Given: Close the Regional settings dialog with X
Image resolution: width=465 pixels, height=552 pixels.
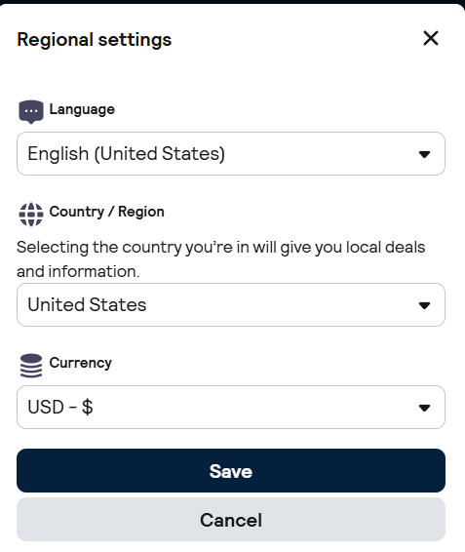Looking at the screenshot, I should click(431, 38).
